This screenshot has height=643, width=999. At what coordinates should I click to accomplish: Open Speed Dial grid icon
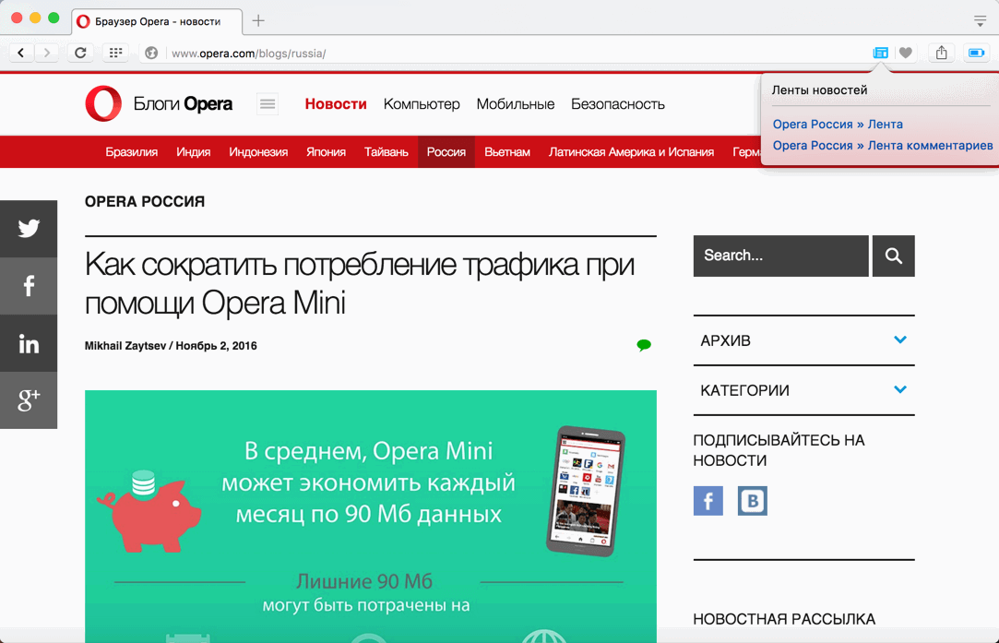coord(115,53)
